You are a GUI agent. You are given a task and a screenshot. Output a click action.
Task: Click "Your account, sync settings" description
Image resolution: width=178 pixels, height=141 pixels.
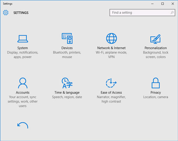(x=22, y=102)
